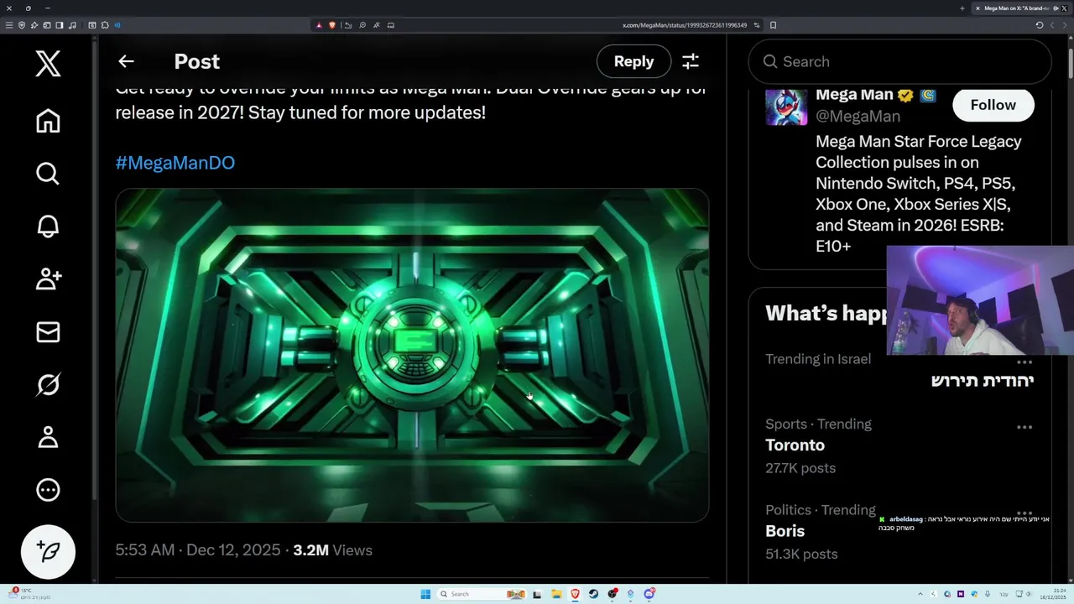
Task: Open Profile icon in sidebar
Action: tap(48, 437)
